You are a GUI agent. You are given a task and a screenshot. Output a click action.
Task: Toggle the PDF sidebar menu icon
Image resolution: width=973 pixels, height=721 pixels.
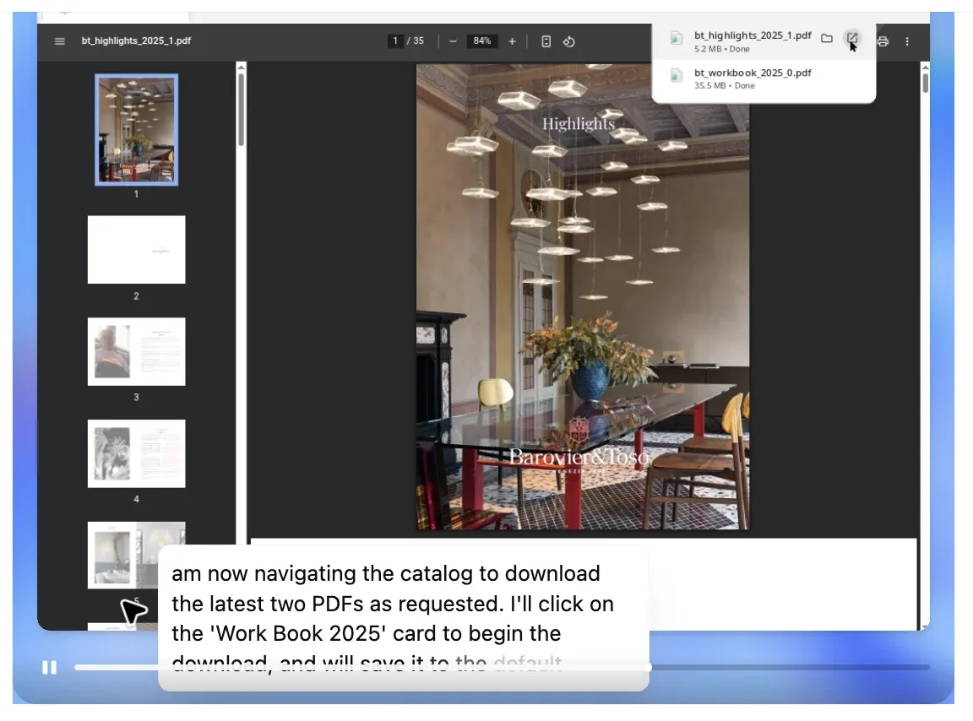pos(60,41)
